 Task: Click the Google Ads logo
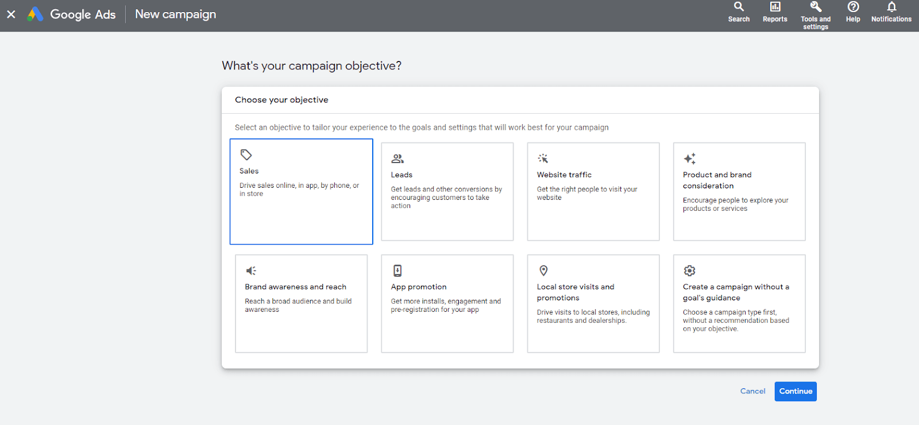pos(36,14)
